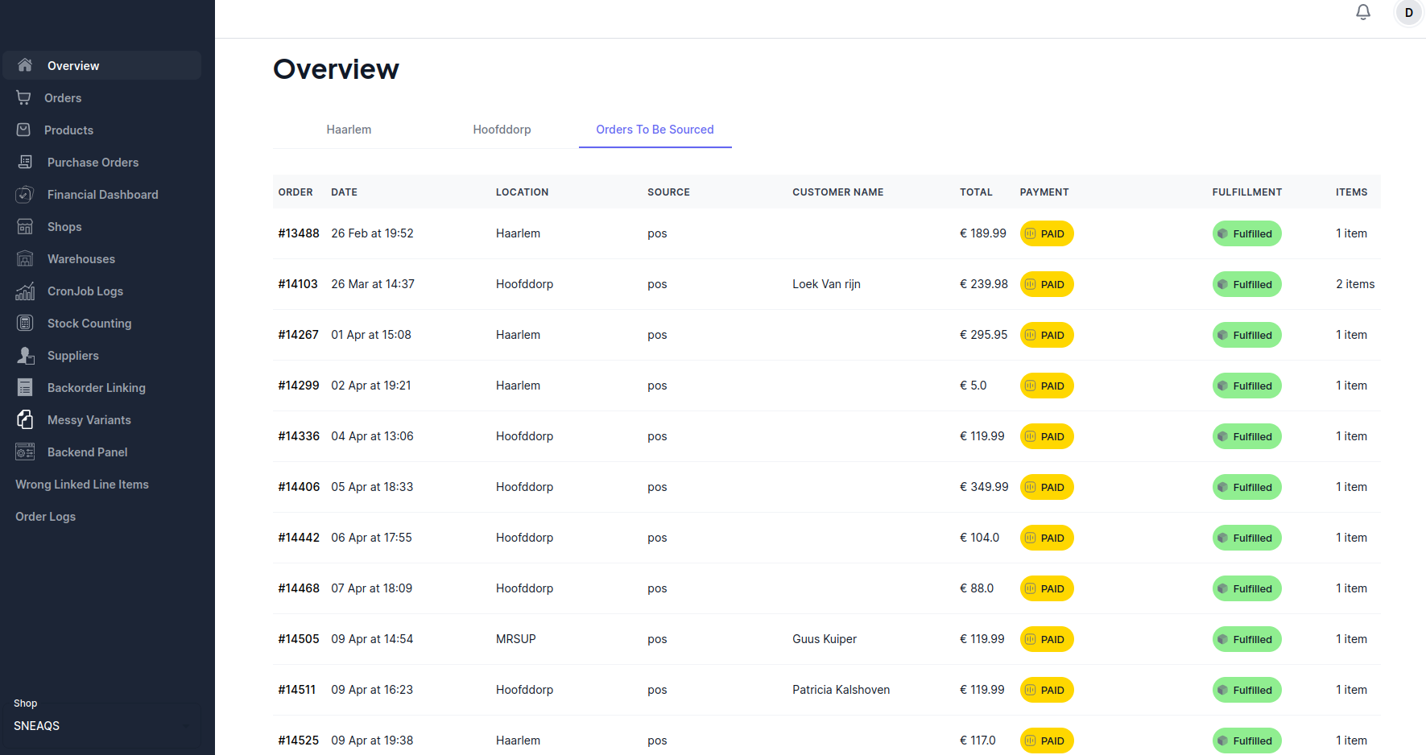Screen dimensions: 1426x755
Task: Click the Orders cart icon
Action: (x=24, y=97)
